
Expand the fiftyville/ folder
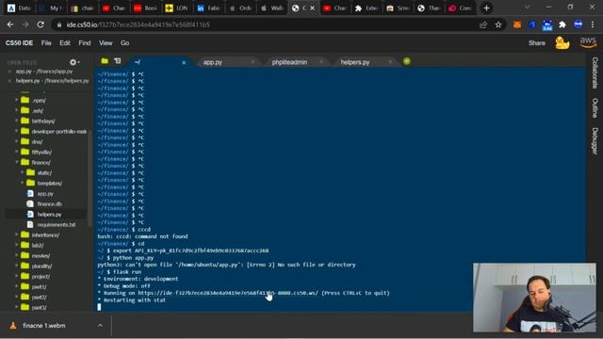pos(17,152)
